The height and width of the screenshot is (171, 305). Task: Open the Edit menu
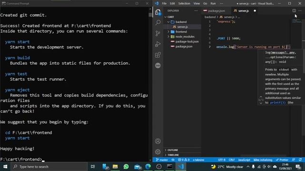pyautogui.click(x=173, y=3)
